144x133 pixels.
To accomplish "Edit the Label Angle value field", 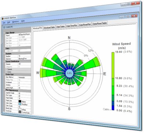I will 24,88.
